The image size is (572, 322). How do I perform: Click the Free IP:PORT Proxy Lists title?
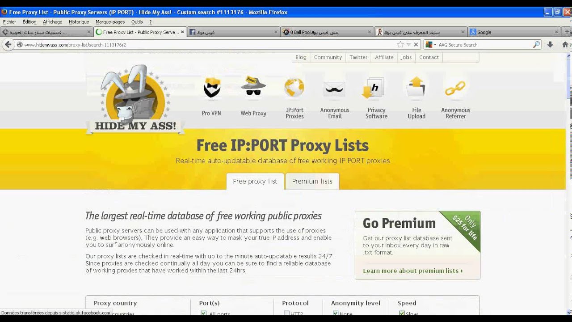click(x=282, y=145)
